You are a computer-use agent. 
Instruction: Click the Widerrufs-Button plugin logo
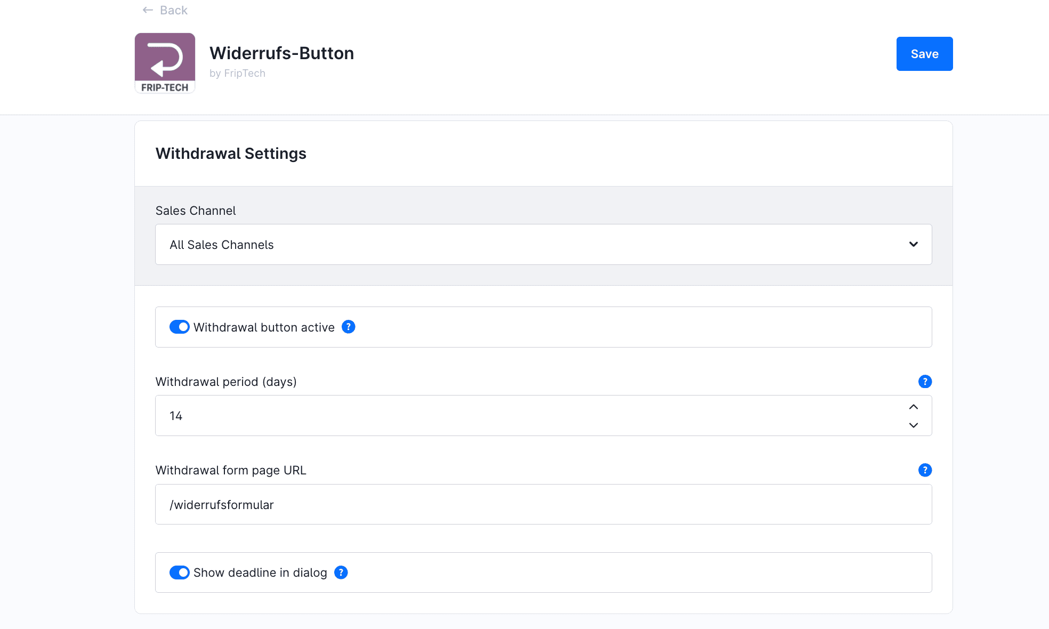coord(165,63)
